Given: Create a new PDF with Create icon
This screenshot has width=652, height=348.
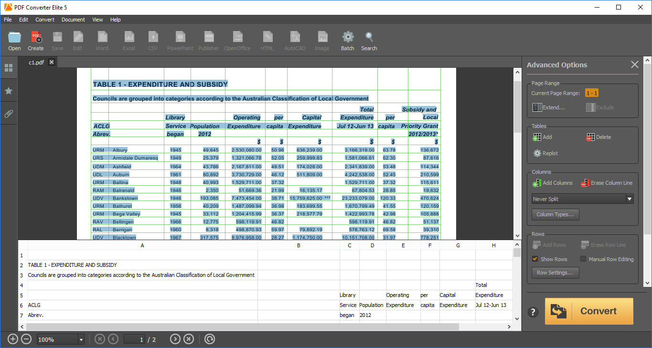Looking at the screenshot, I should click(x=36, y=38).
